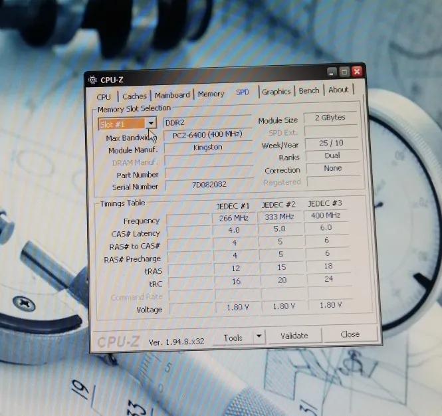Click the JEDEC #1 voltage 1.80 V
442x416 pixels.
238,307
